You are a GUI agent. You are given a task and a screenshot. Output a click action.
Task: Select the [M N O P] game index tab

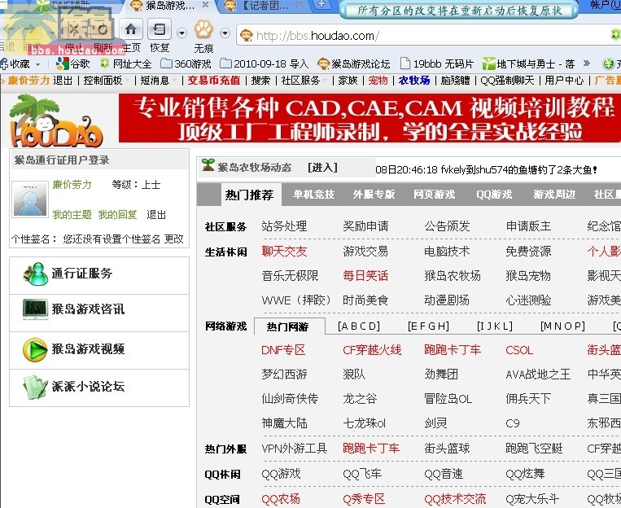[x=562, y=326]
